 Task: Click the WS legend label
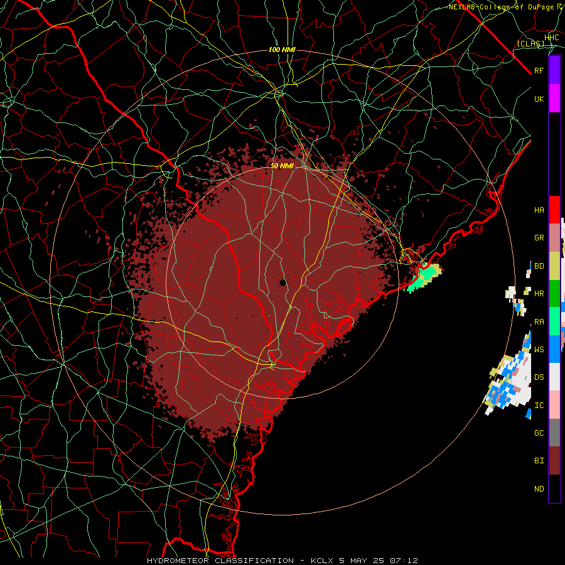tap(539, 349)
